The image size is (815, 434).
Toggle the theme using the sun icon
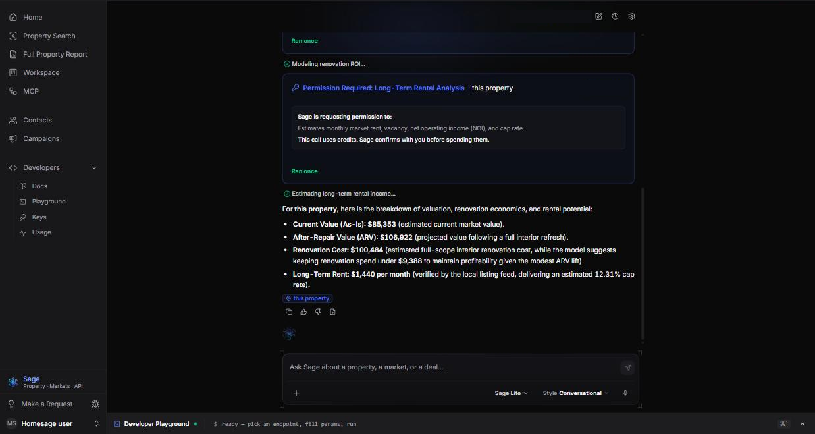pos(95,404)
